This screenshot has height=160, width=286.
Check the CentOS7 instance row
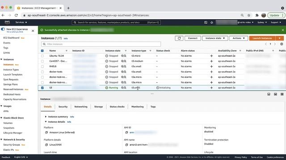click(42, 61)
